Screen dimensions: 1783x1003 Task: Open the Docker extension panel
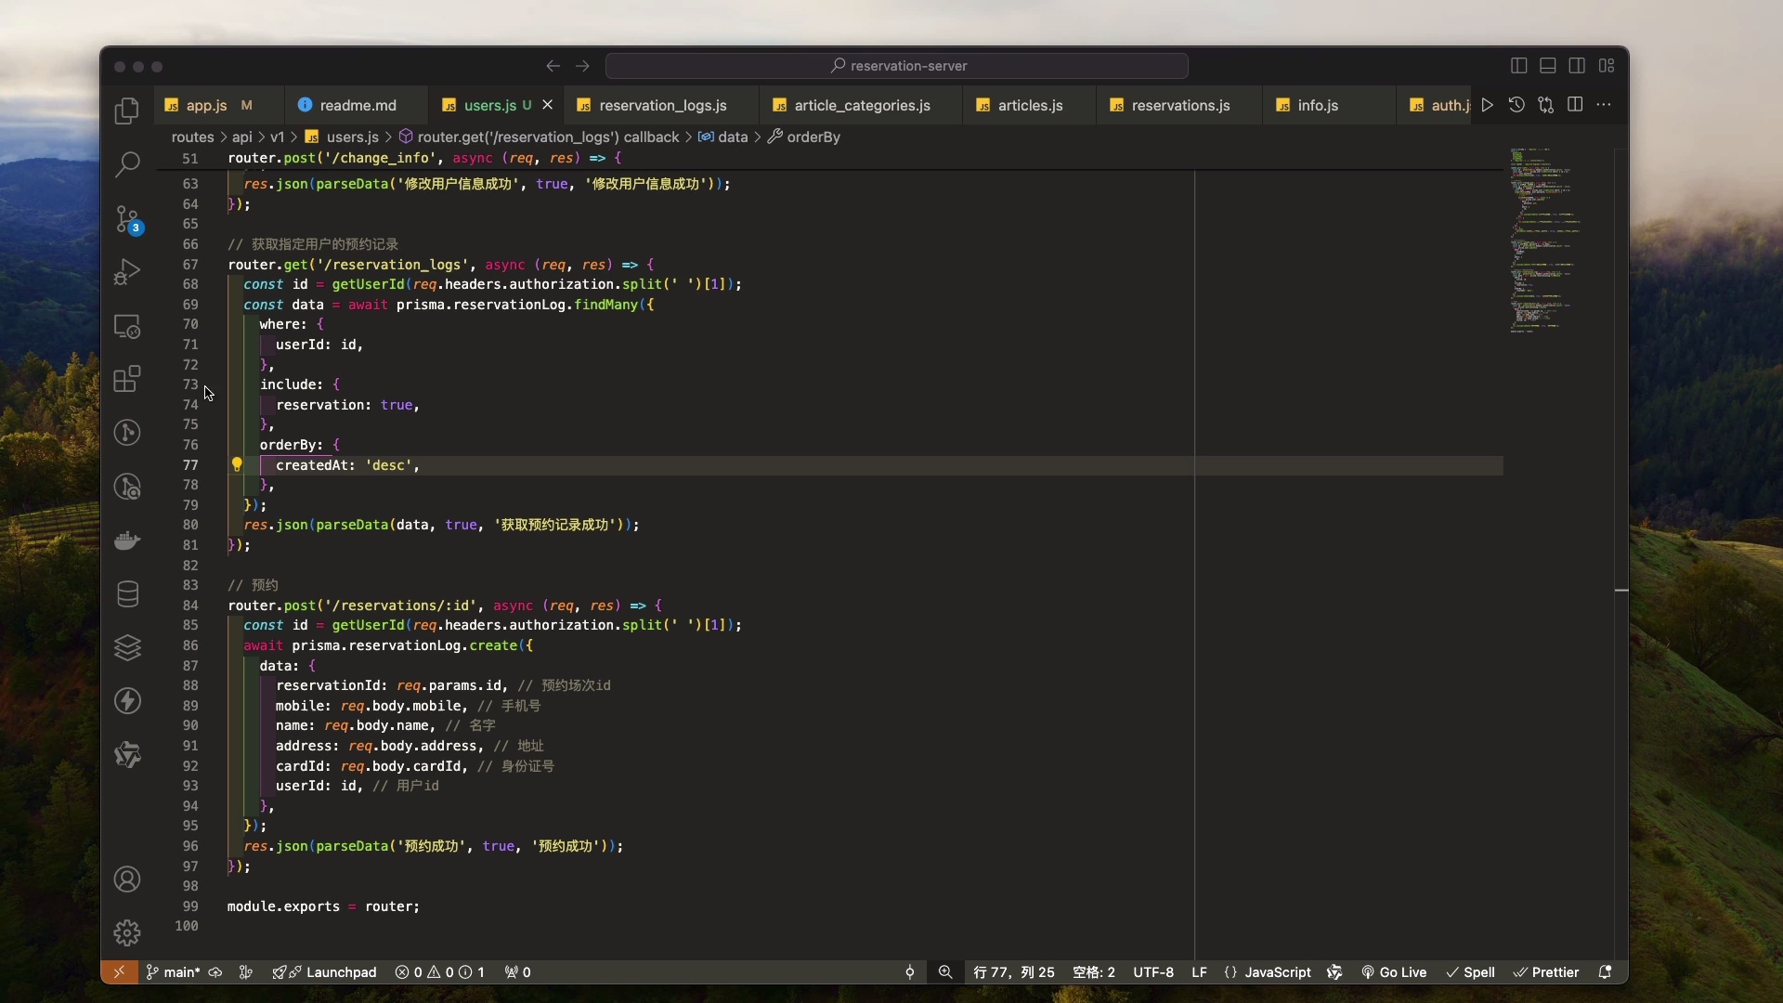(x=127, y=541)
